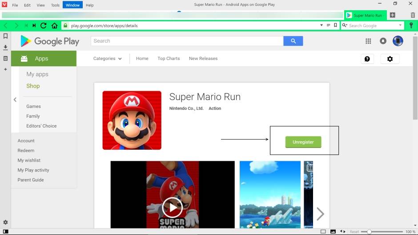Open the Notes panel in the sidebar
The image size is (418, 235).
point(5,58)
